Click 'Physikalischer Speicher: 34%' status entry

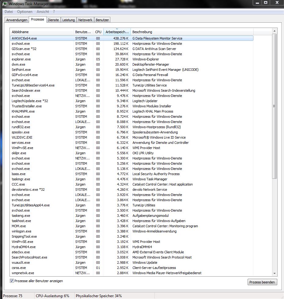(99, 296)
